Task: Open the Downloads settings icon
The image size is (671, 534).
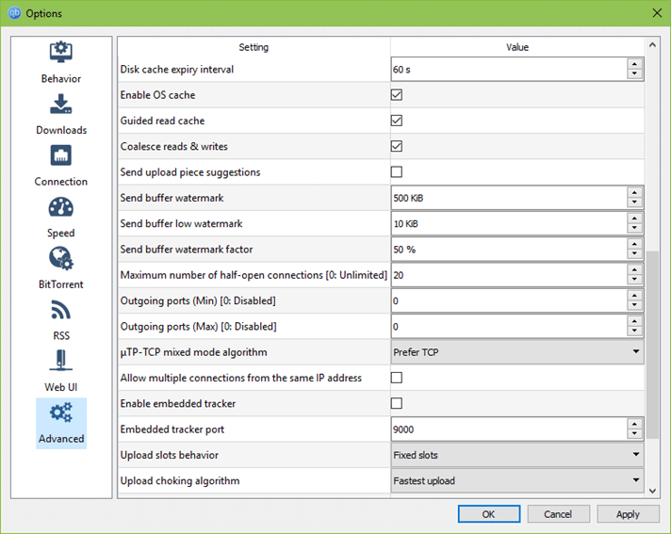Action: coord(60,104)
